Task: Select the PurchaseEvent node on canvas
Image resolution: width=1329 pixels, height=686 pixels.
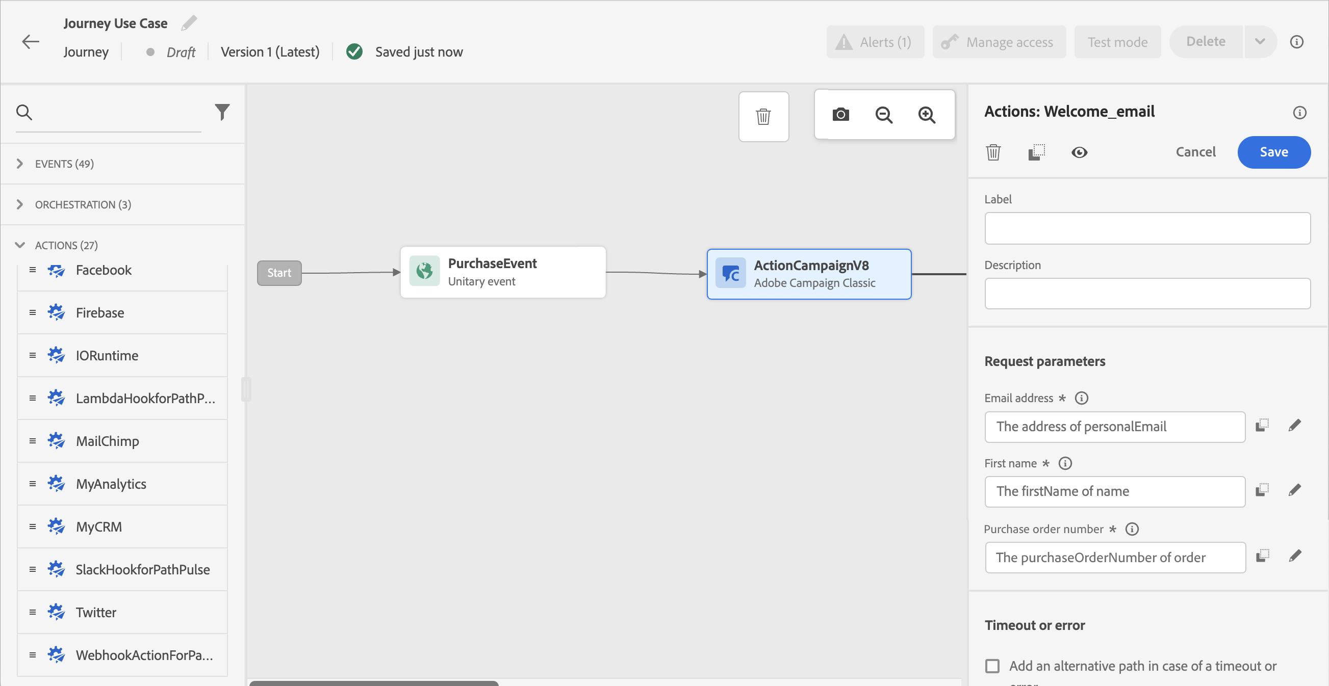Action: (502, 272)
